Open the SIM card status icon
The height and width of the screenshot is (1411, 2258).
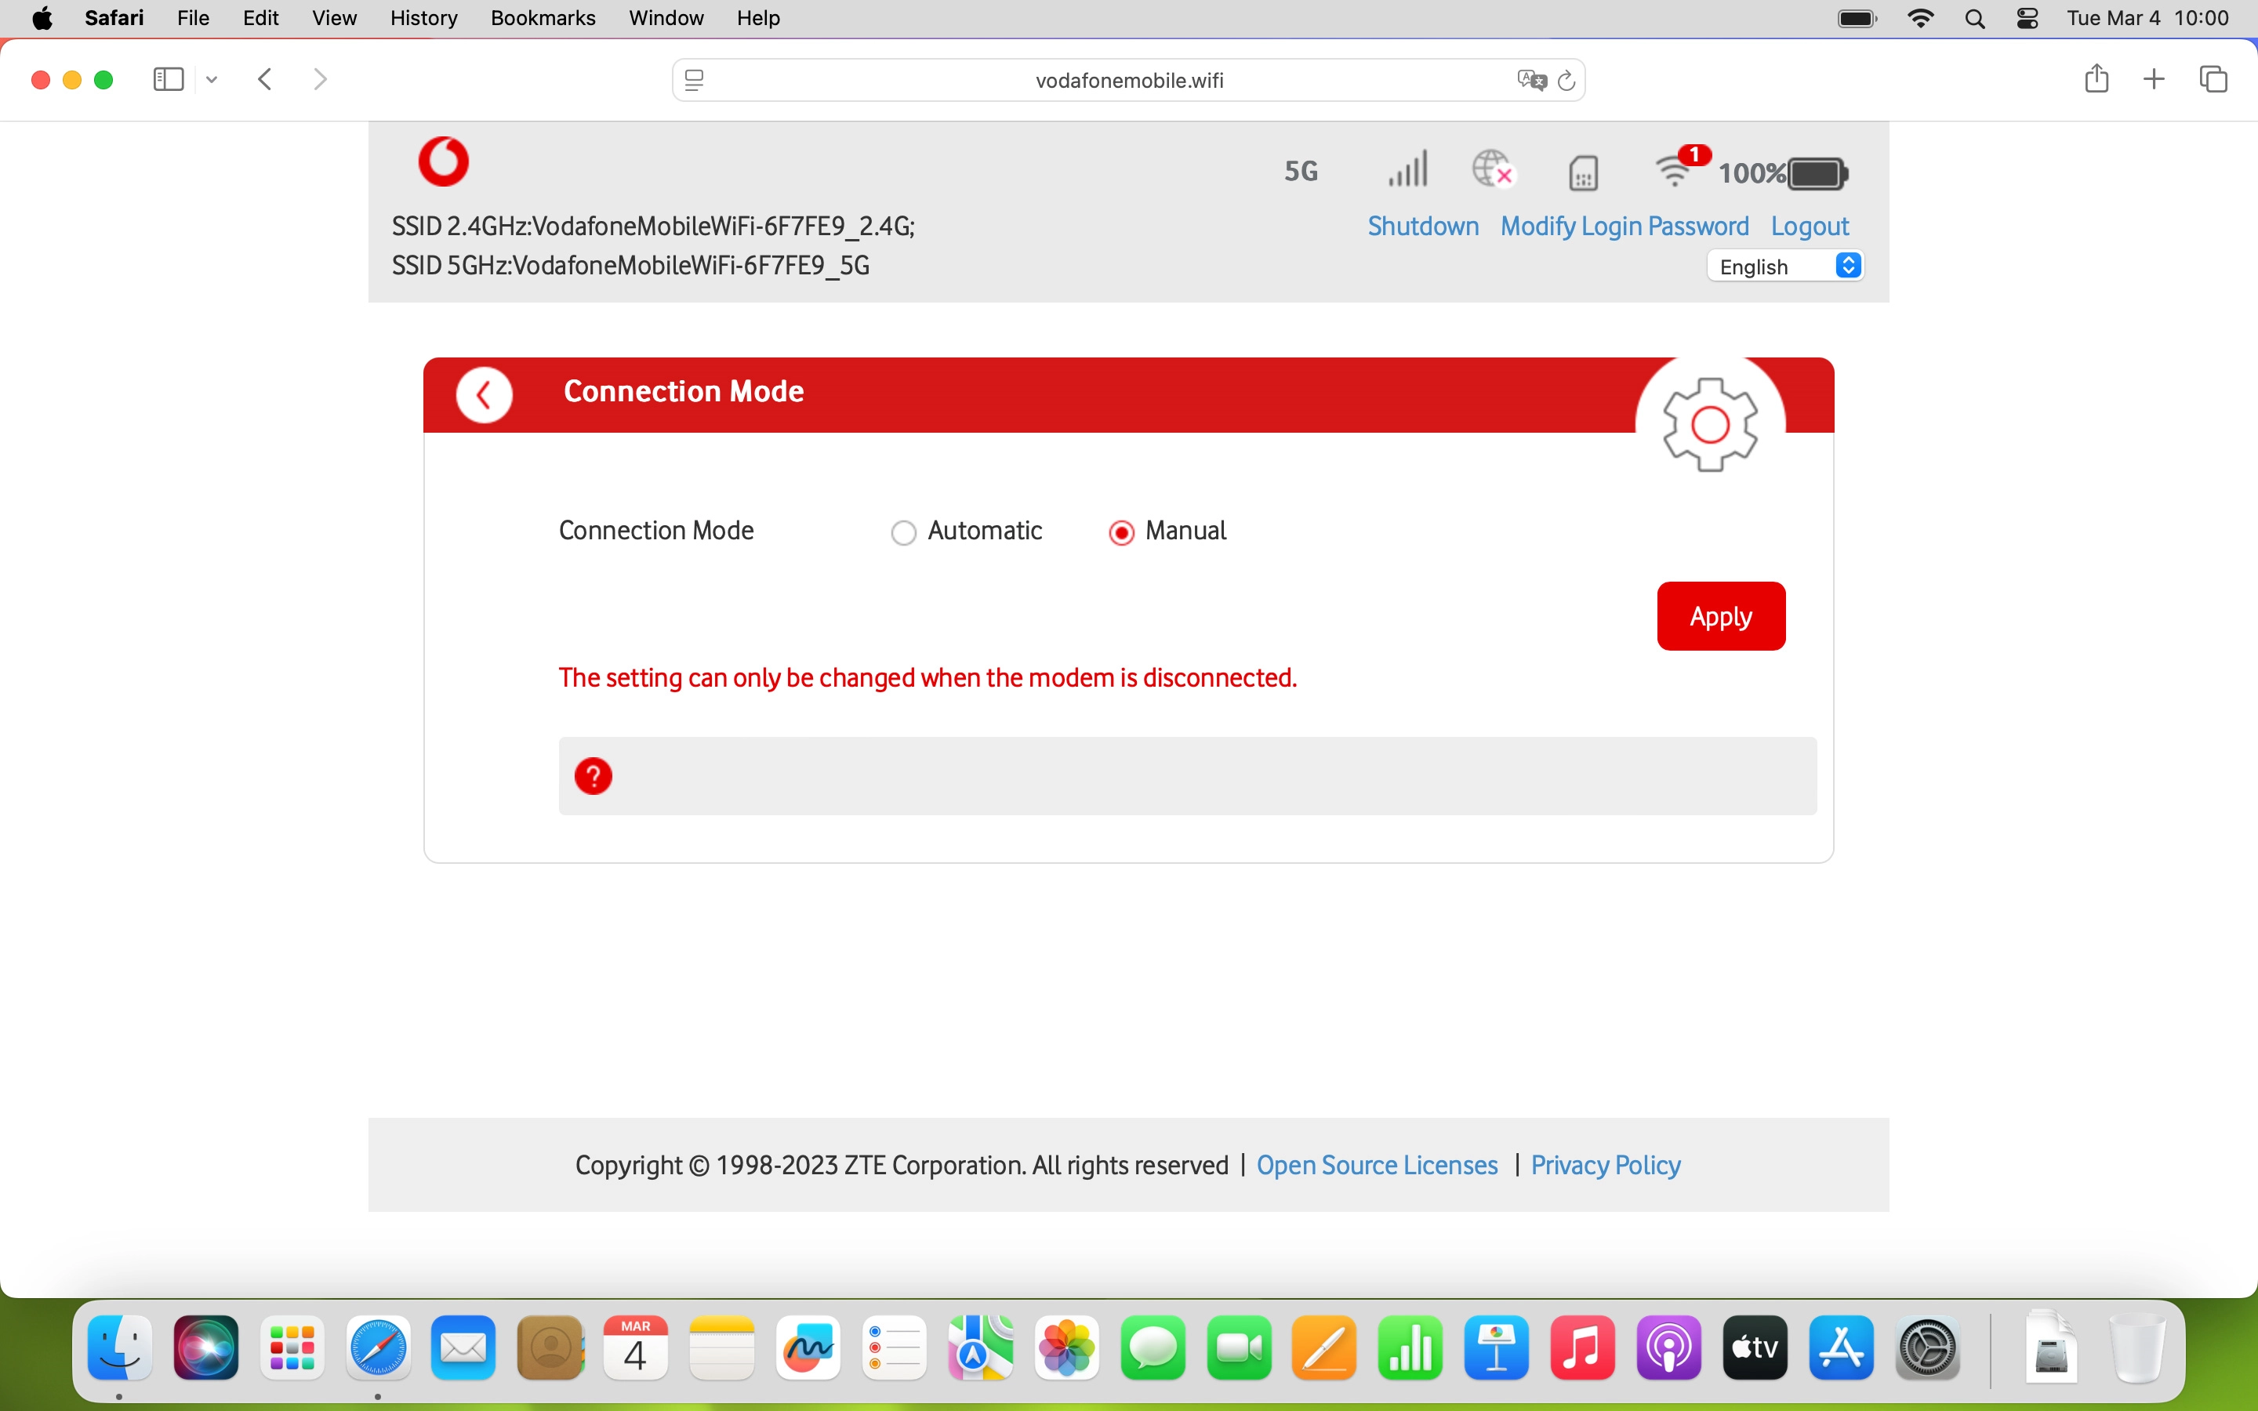[1584, 172]
